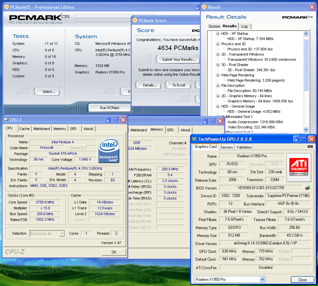Collapse the 2D - Transparent Windows node

(218, 54)
